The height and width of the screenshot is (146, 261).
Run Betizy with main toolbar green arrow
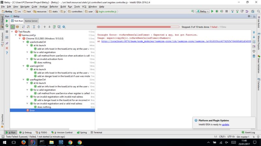[x=212, y=11]
